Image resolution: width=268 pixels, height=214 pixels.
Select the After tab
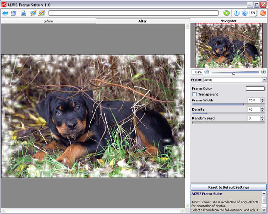(x=143, y=21)
